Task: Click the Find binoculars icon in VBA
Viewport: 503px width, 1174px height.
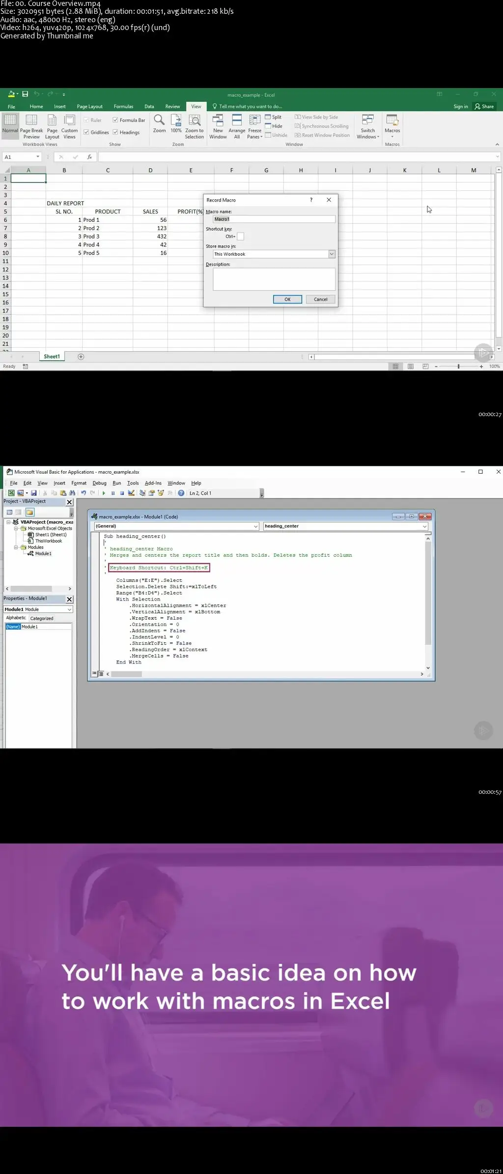Action: pyautogui.click(x=72, y=493)
